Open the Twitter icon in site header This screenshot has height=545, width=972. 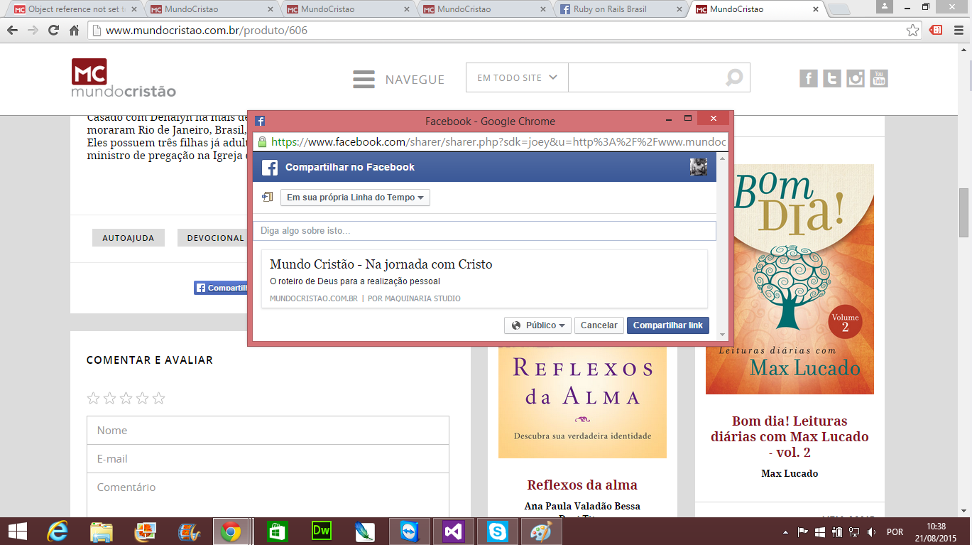click(x=832, y=78)
